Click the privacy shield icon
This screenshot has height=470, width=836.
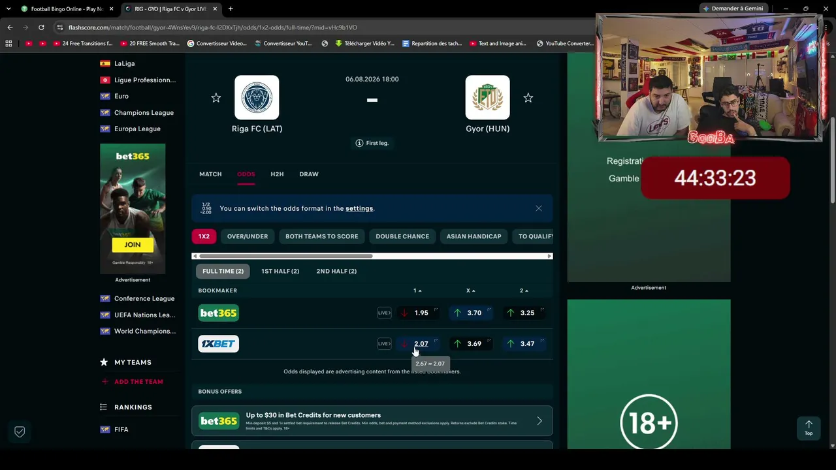[x=20, y=431]
